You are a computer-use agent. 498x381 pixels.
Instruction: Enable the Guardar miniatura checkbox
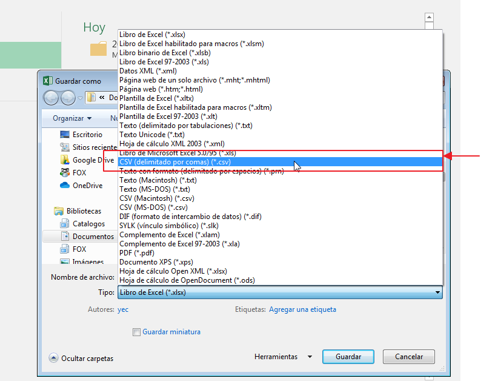pyautogui.click(x=137, y=332)
